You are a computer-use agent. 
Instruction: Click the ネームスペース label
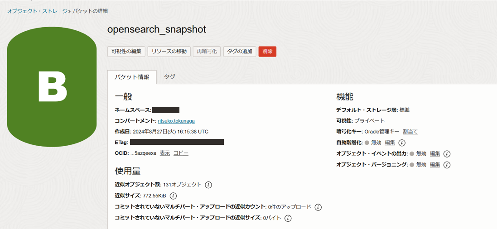point(133,110)
